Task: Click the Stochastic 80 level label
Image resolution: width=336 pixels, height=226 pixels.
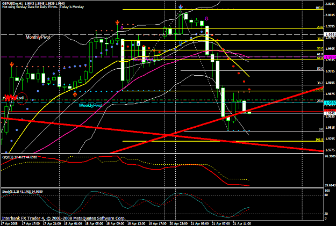Action: pos(326,195)
